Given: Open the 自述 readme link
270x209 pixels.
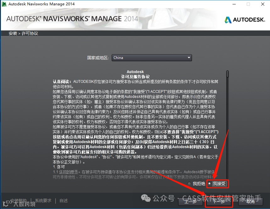Looking at the screenshot, I should point(64,201).
